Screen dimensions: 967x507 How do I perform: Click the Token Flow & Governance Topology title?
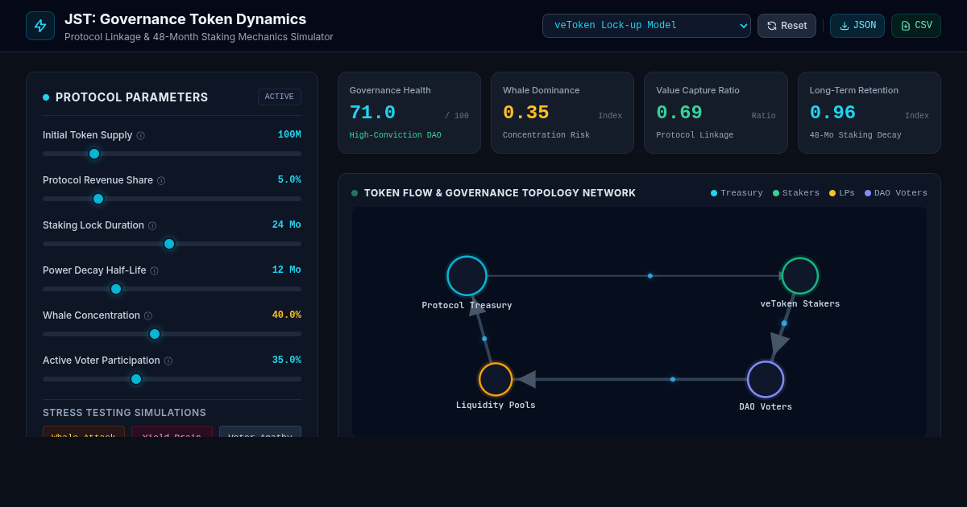coord(500,193)
